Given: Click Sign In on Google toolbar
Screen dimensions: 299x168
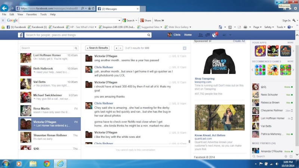Looking at the screenshot, I should point(286,21).
